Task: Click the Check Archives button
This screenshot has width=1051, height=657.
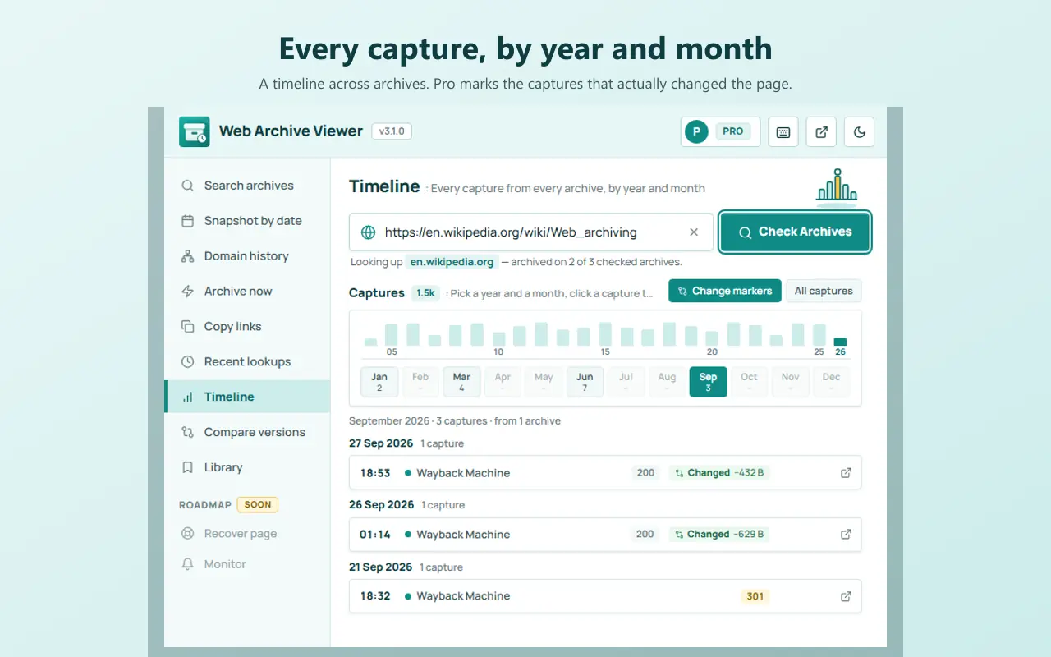Action: coord(795,232)
